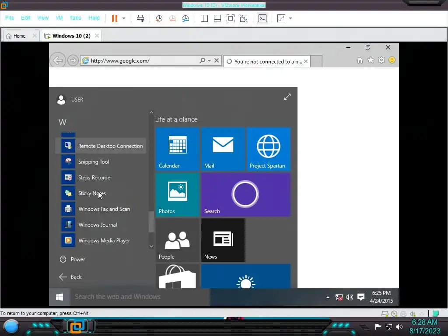Open the Photos tile
Viewport: 448px width, 336px height.
click(x=178, y=195)
